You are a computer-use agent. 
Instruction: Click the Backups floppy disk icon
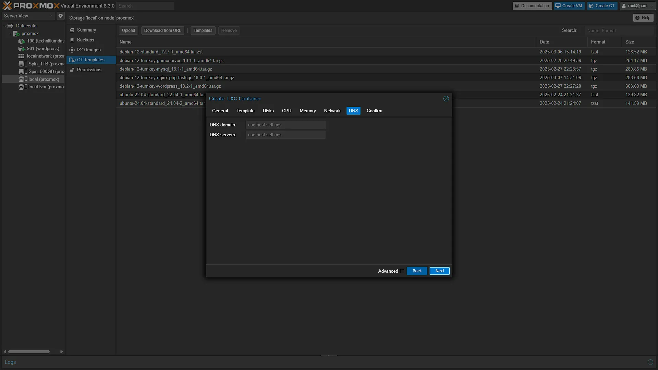pyautogui.click(x=72, y=40)
